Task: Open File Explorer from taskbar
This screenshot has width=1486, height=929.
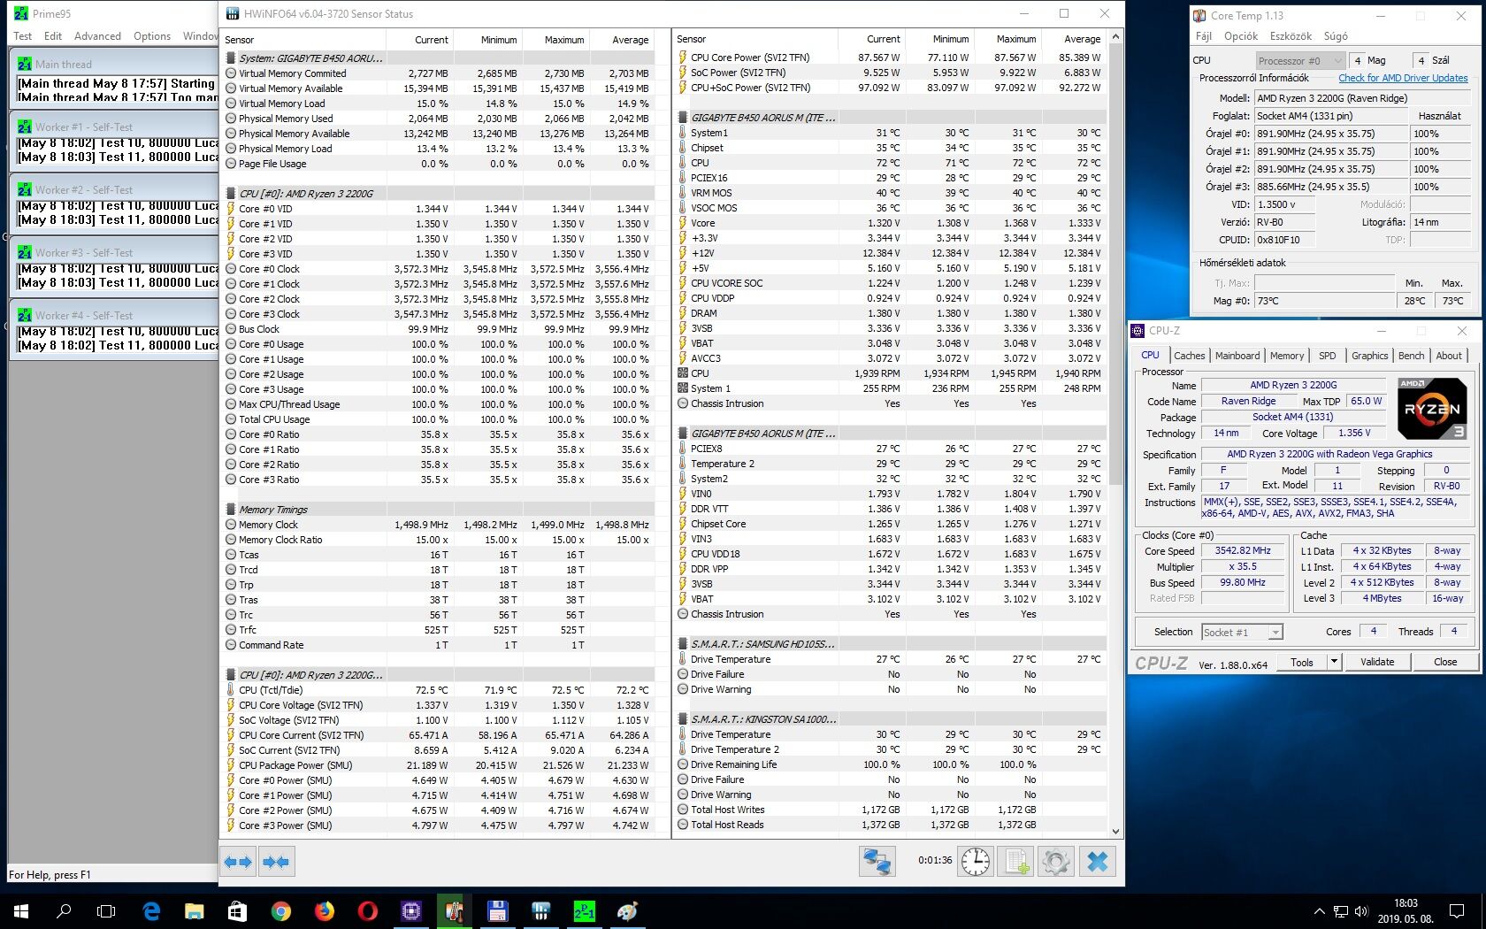Action: (195, 910)
